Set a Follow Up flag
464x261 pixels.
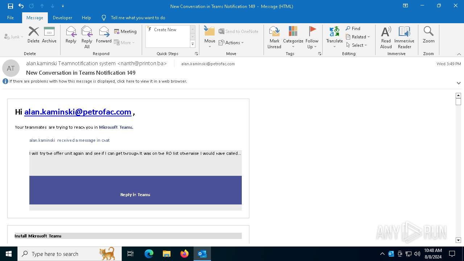(312, 37)
